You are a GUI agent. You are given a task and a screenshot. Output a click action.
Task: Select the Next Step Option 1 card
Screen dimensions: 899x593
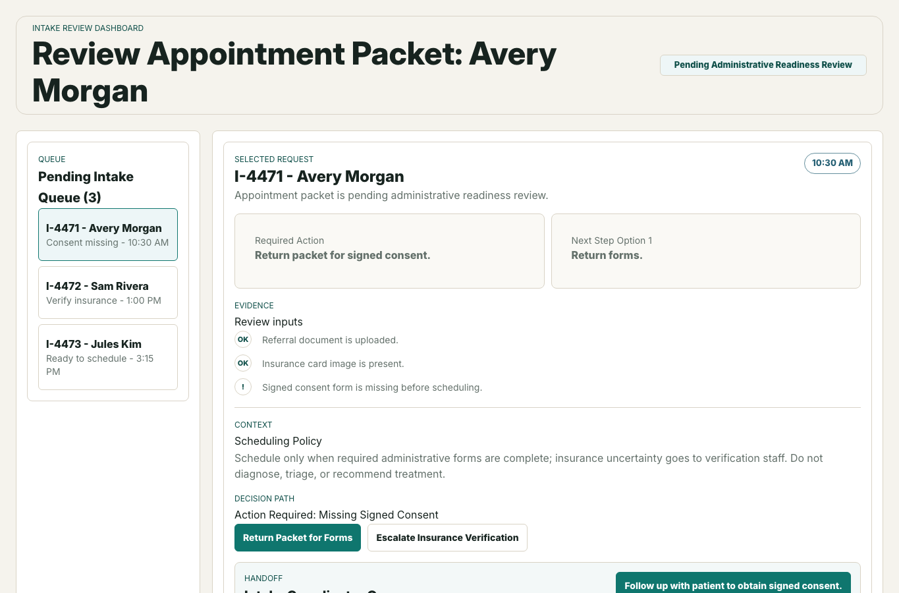[x=705, y=251]
